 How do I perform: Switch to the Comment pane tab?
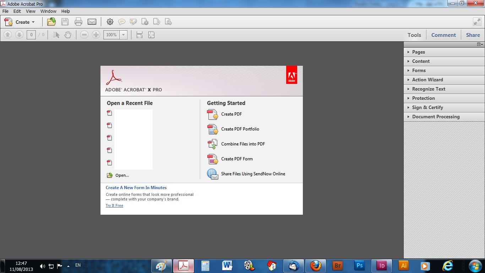tap(443, 35)
